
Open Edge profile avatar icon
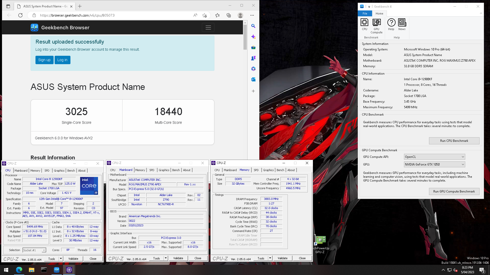(x=240, y=15)
